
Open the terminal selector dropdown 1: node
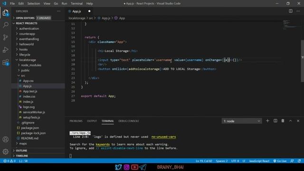pos(242,121)
